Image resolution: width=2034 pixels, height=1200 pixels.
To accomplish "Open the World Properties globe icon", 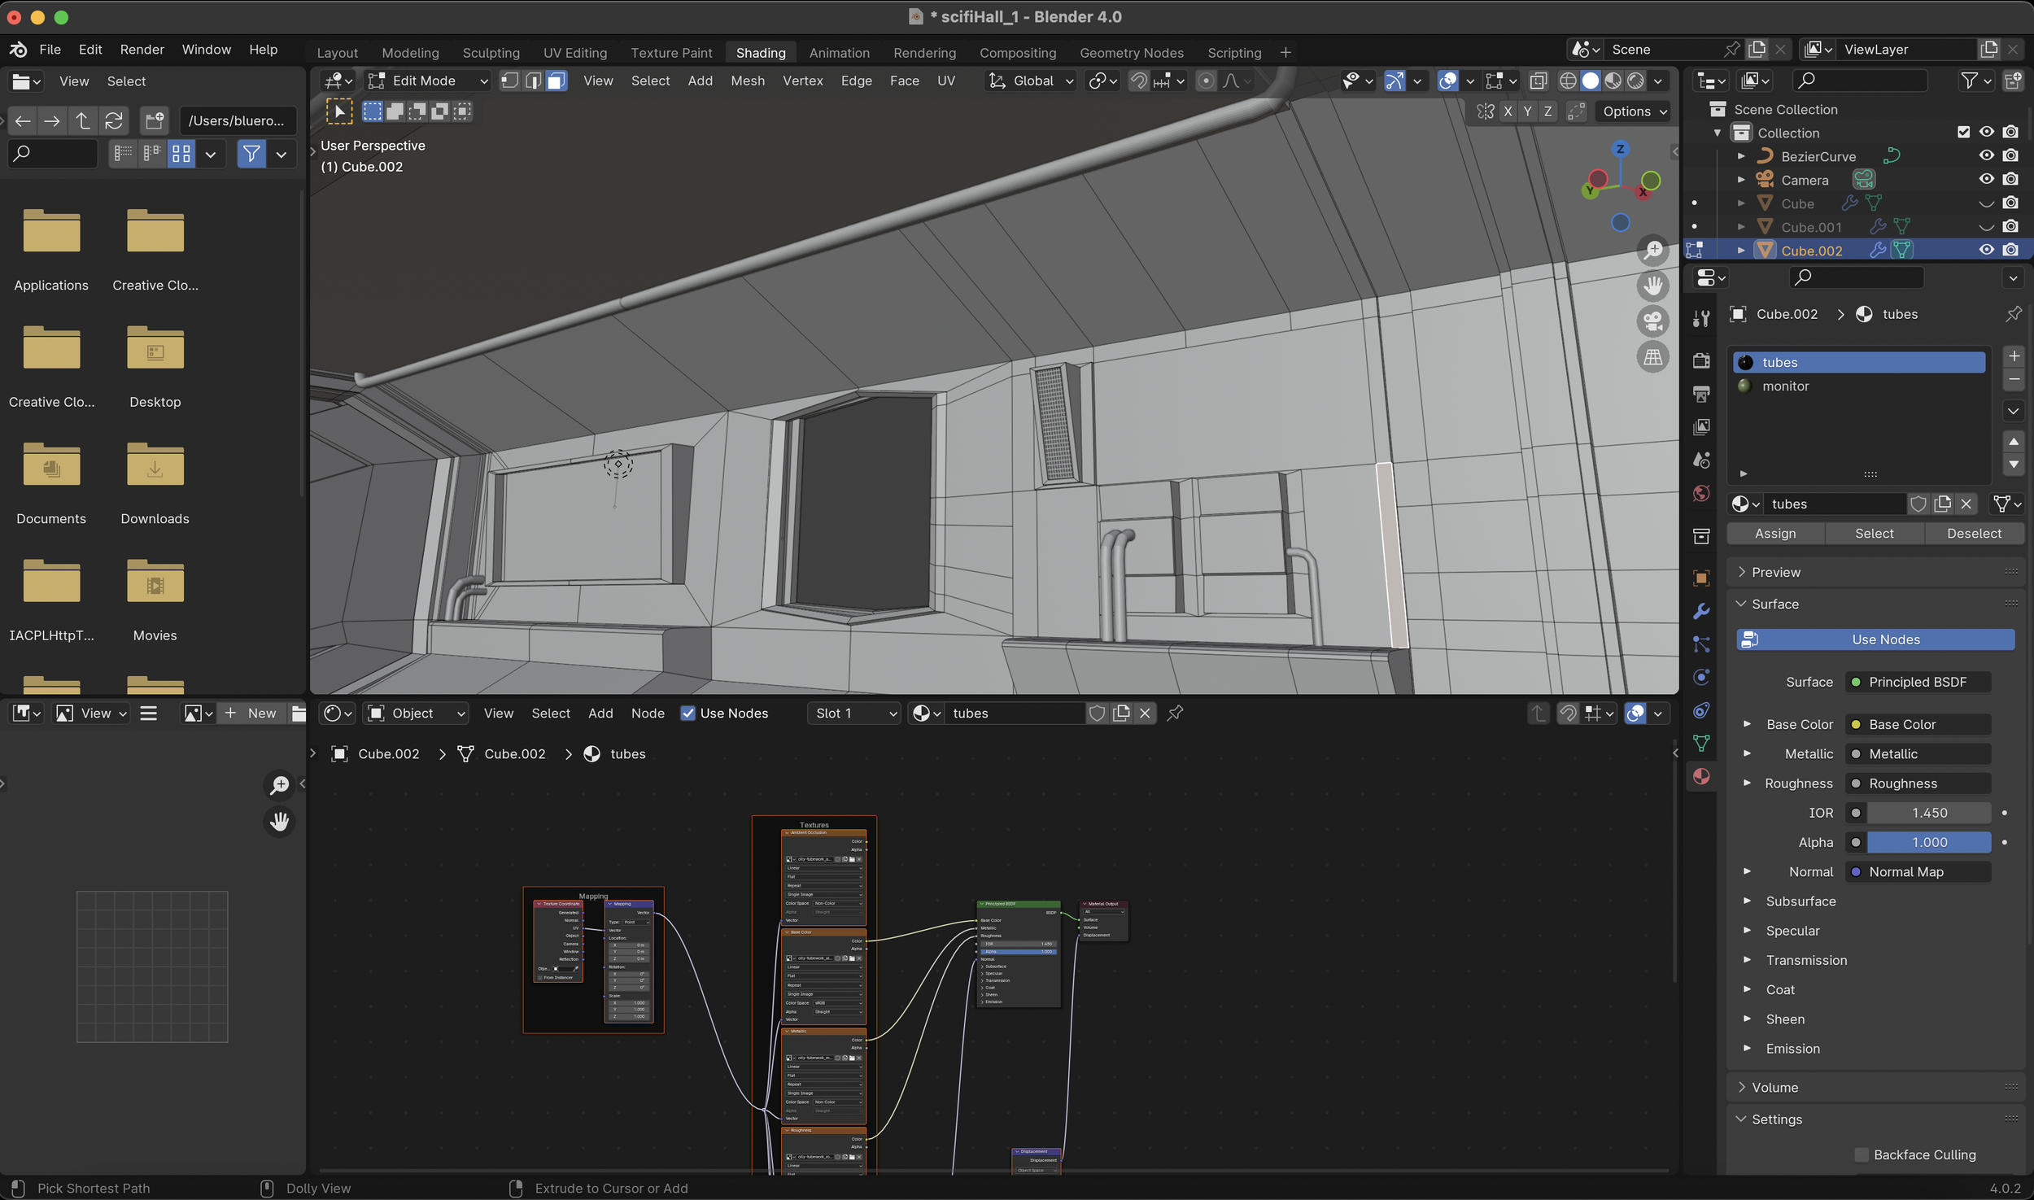I will click(x=1700, y=491).
